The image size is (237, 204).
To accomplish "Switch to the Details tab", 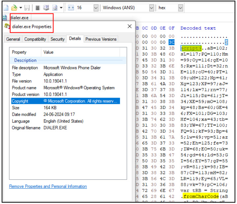I will (75, 39).
